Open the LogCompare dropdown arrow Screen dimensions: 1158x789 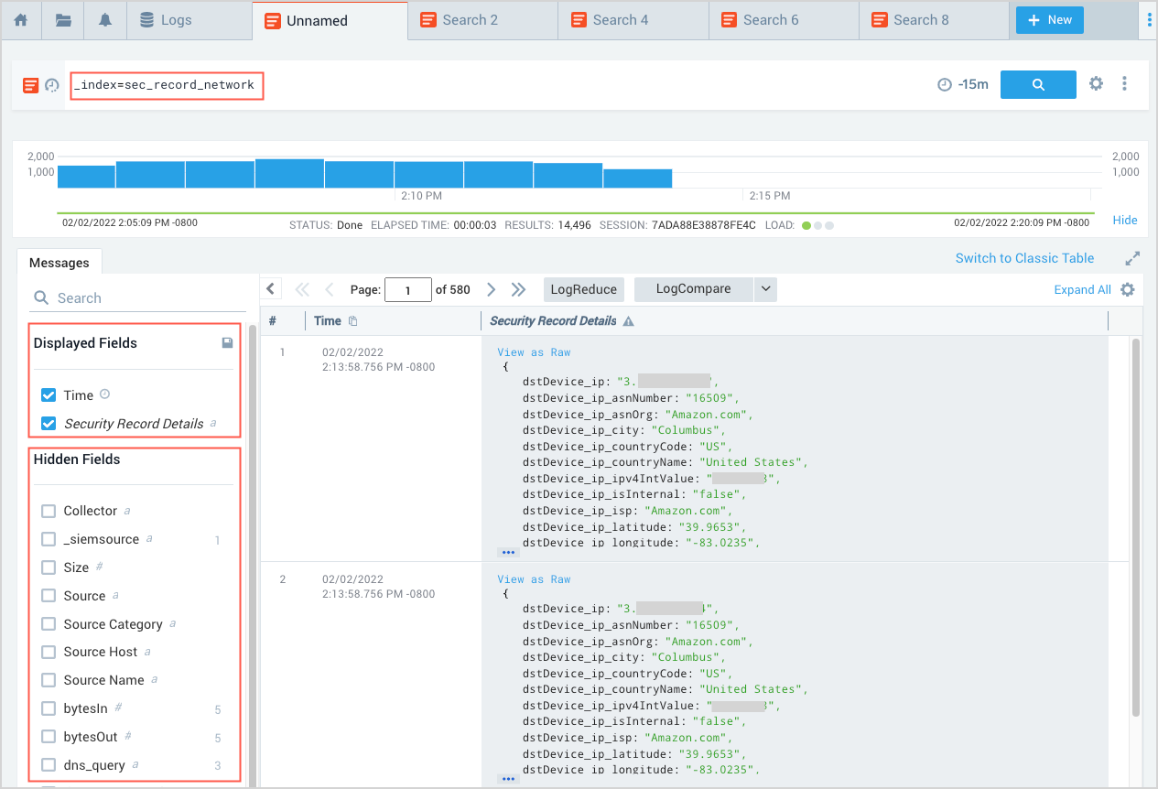coord(765,289)
